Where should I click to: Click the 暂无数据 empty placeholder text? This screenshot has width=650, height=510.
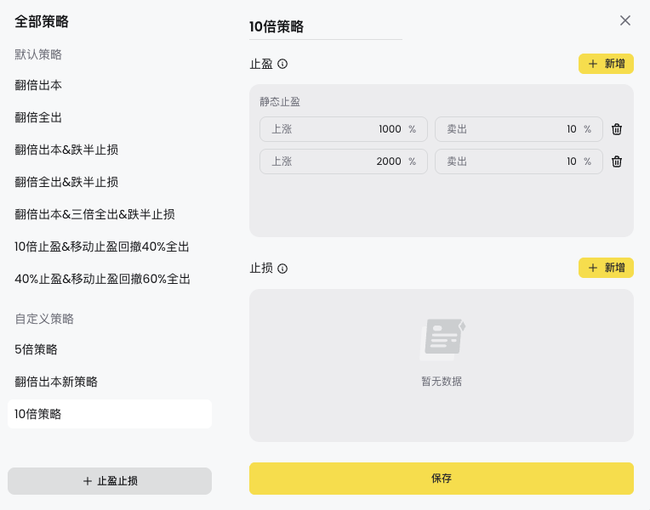441,382
